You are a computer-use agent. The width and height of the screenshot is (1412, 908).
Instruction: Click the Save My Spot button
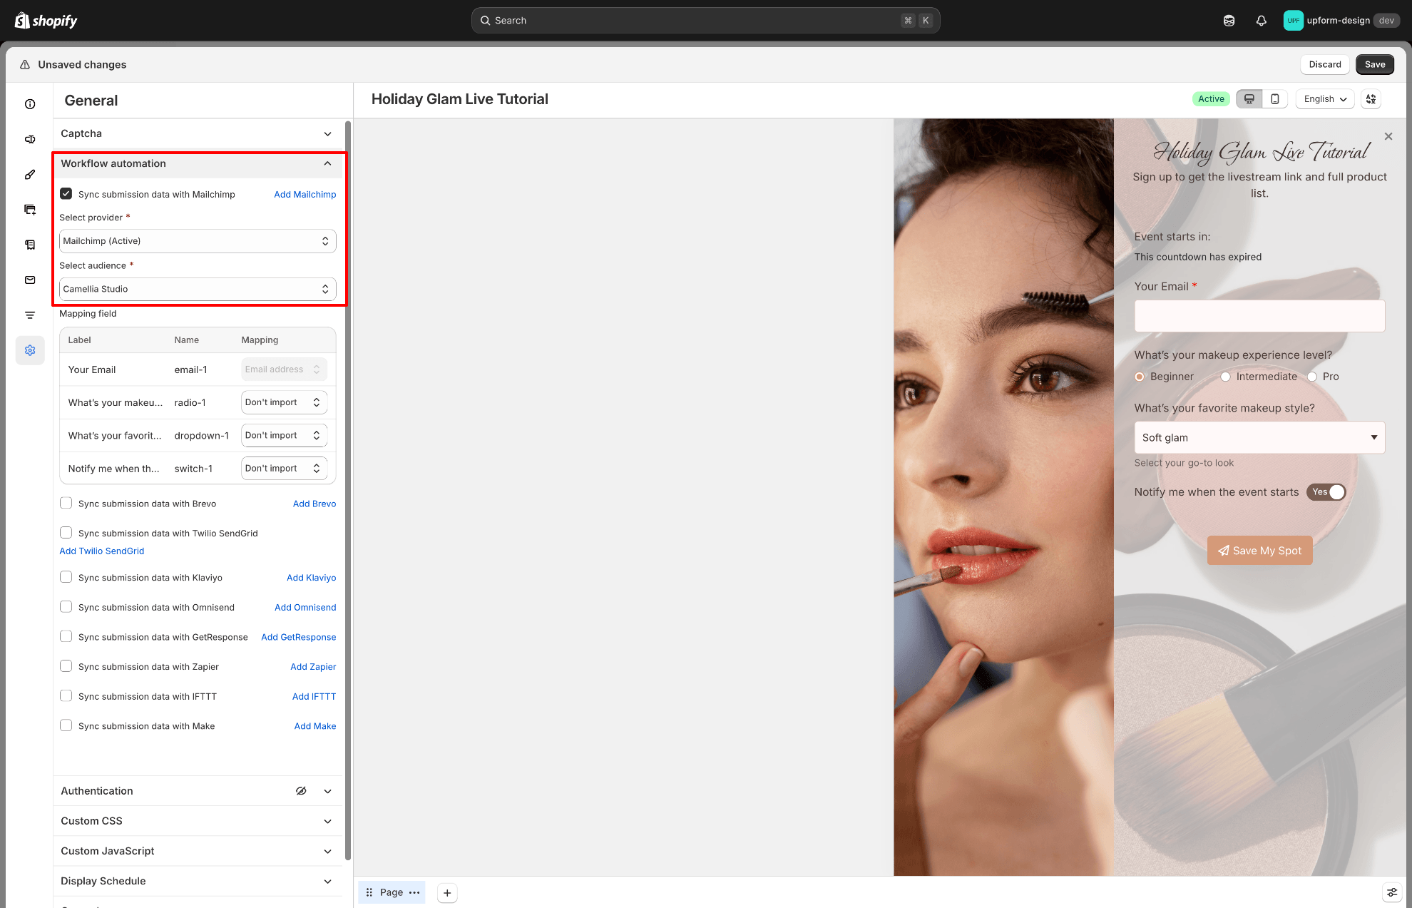click(1259, 551)
